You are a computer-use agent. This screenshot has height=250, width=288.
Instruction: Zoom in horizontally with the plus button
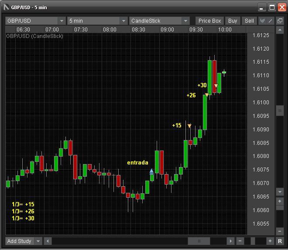(x=270, y=241)
